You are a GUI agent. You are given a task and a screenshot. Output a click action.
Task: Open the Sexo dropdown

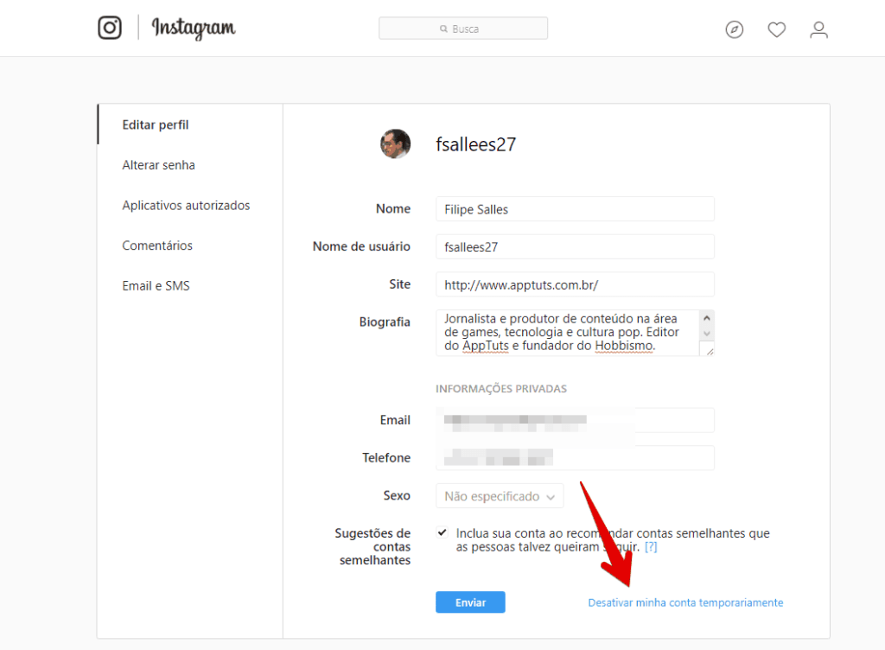[500, 496]
